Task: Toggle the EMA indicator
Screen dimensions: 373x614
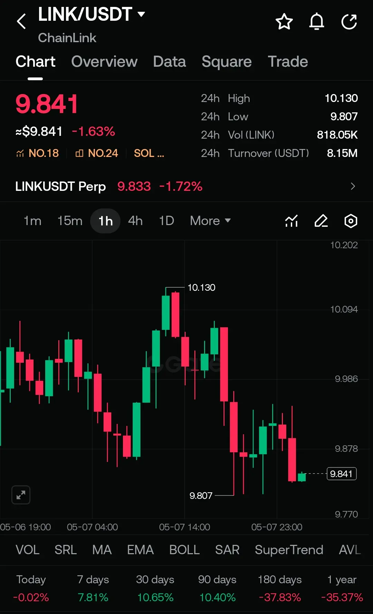Action: click(x=140, y=550)
